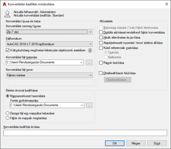Click the Beillesztés radio button
This screenshot has width=171, height=149.
[x=106, y=57]
